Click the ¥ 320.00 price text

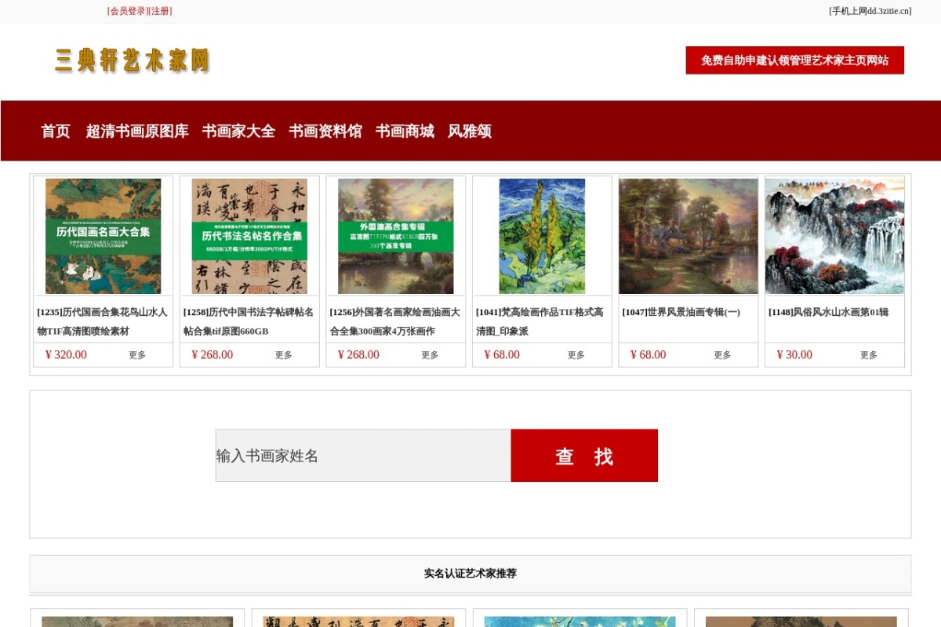point(66,355)
